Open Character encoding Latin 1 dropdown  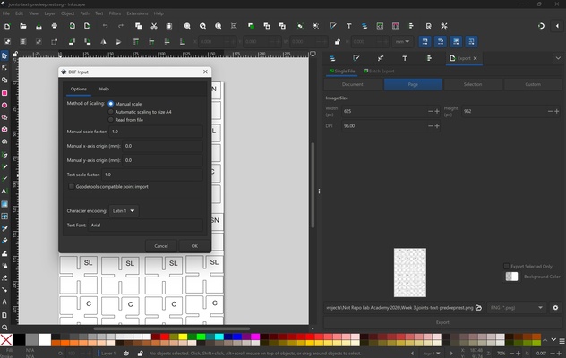(124, 211)
